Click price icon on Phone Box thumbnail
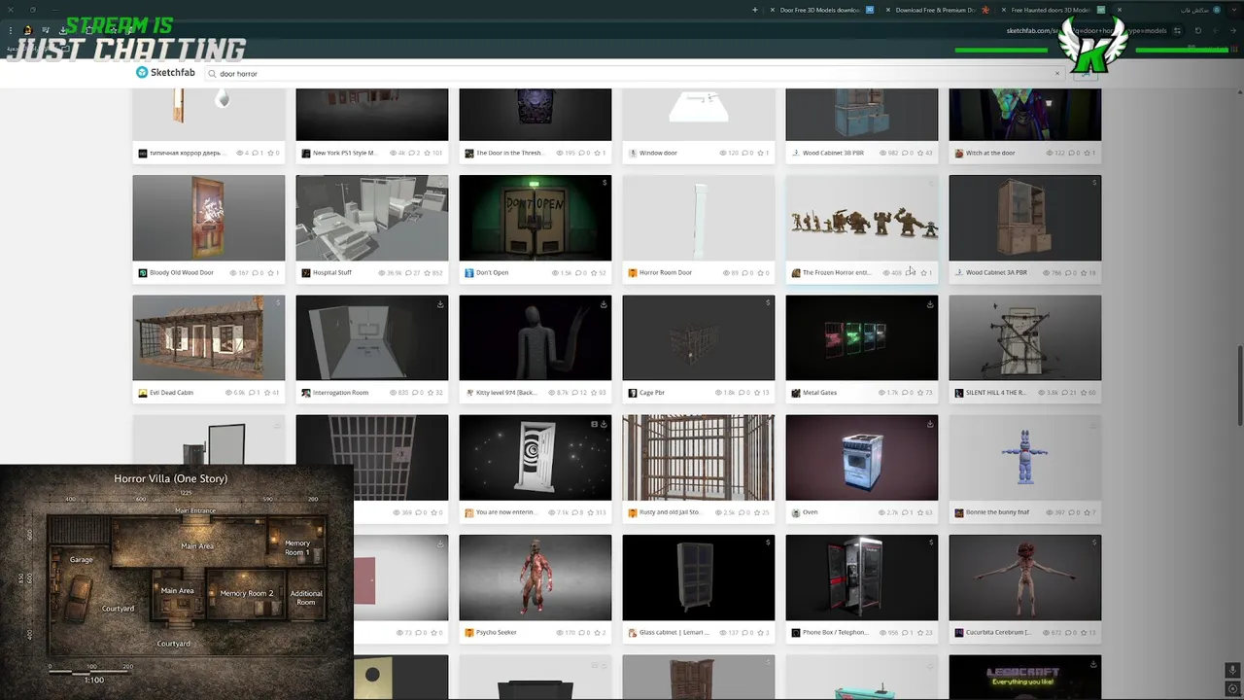 pyautogui.click(x=931, y=543)
